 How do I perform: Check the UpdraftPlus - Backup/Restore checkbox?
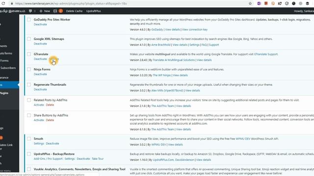[29, 154]
